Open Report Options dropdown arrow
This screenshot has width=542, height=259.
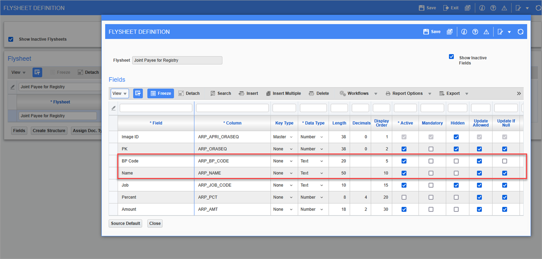[430, 94]
